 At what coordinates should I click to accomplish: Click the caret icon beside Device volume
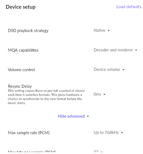tap(123, 70)
